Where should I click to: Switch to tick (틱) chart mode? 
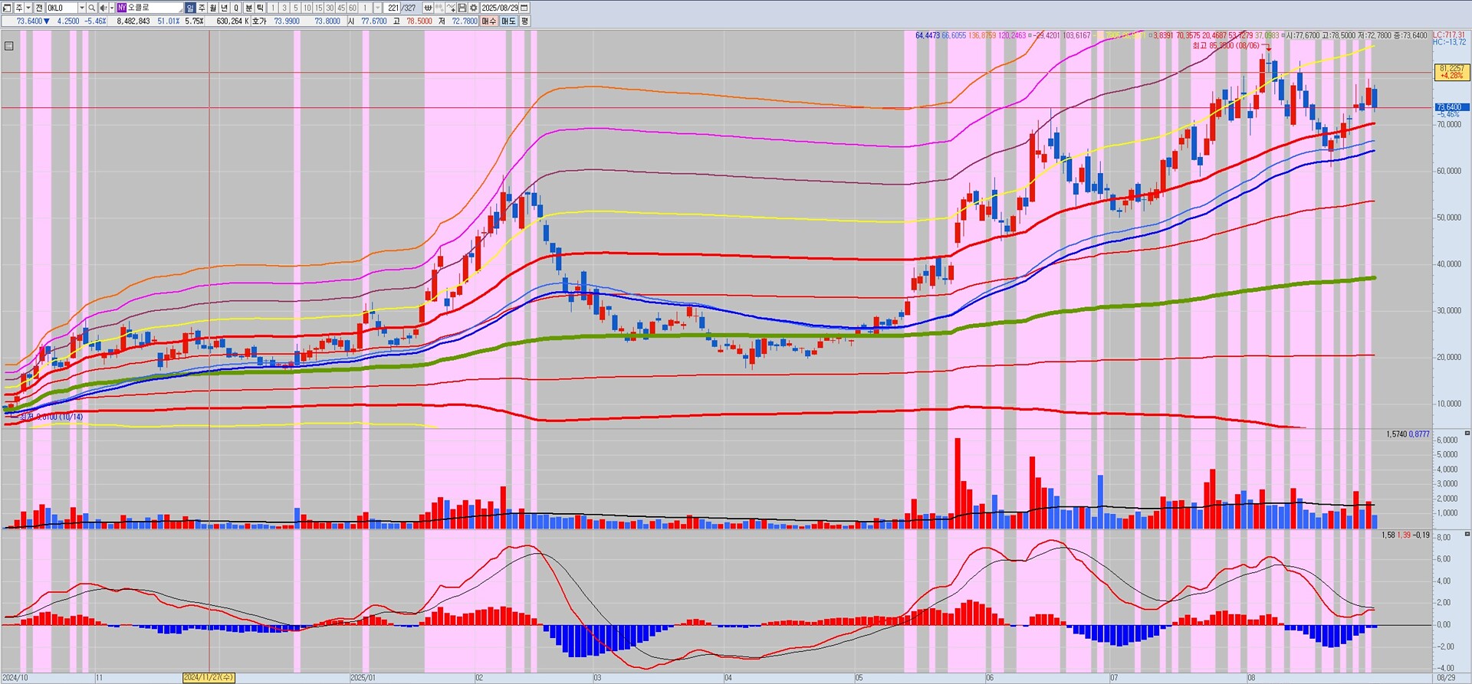point(260,8)
